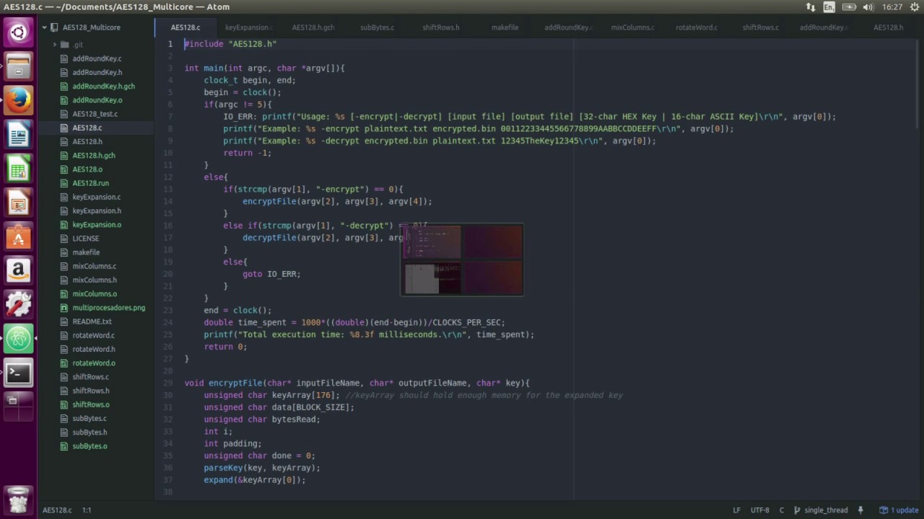Switch to the mixColumns.c tab
This screenshot has width=924, height=519.
(x=632, y=27)
